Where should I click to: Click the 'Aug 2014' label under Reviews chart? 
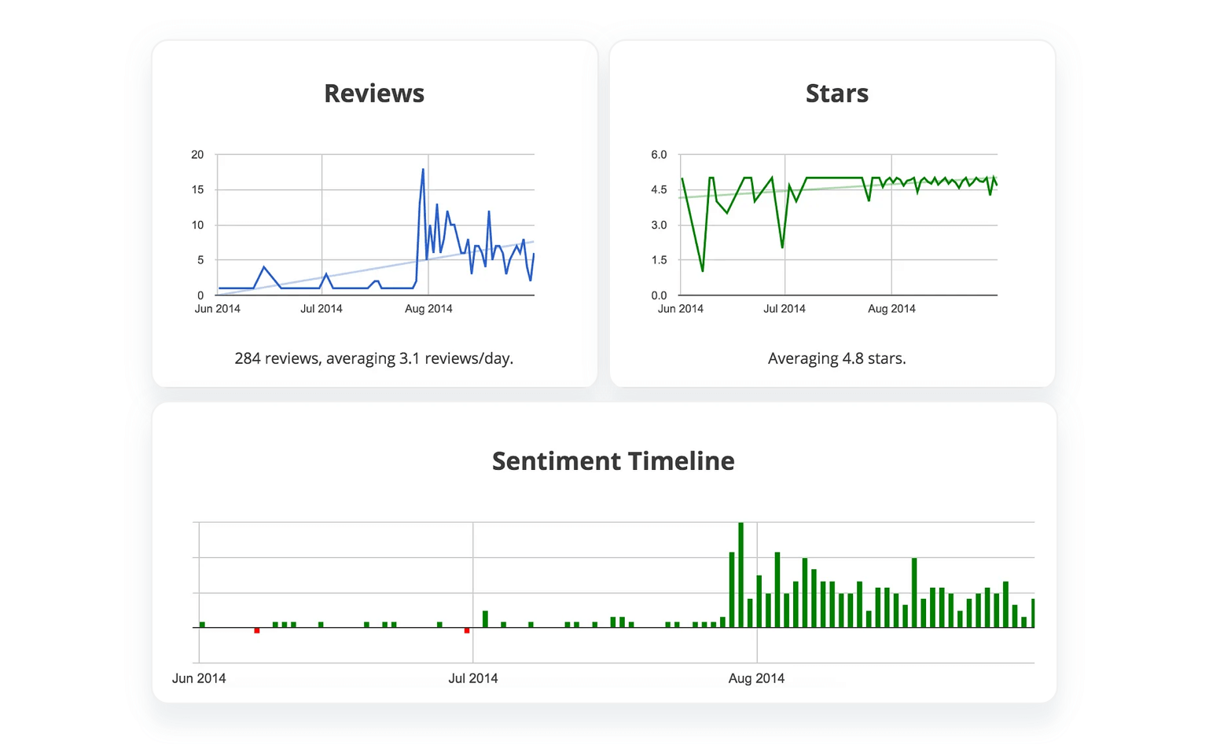(428, 309)
